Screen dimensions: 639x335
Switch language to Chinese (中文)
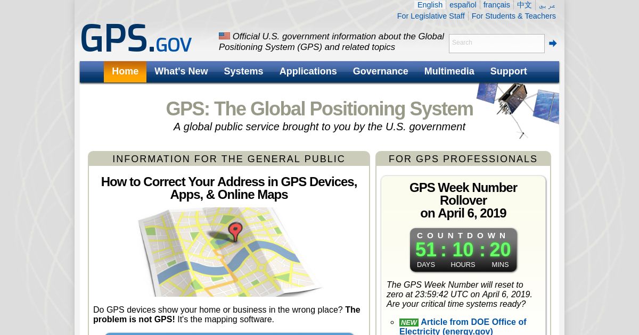pyautogui.click(x=525, y=5)
